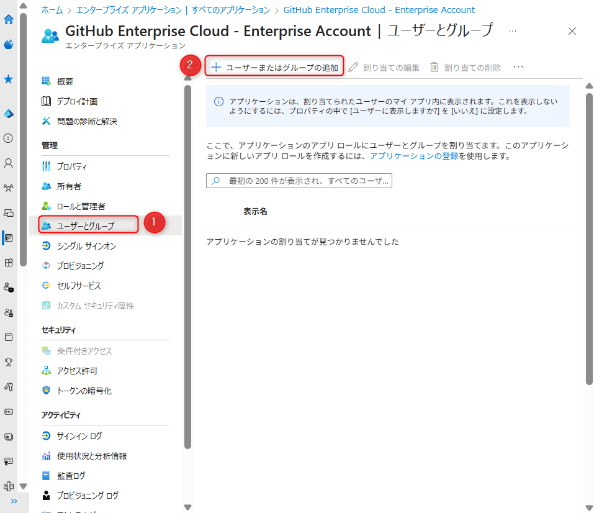Open the title ellipsis more options
This screenshot has width=594, height=513.
tap(513, 31)
